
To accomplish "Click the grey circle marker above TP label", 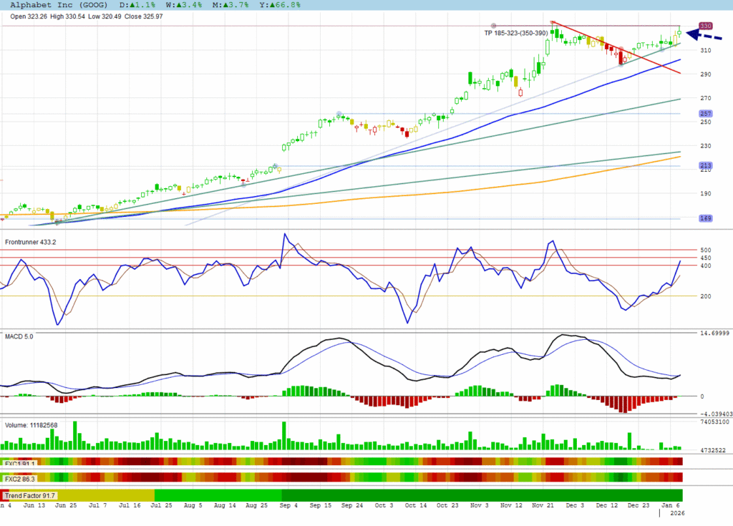I will [x=493, y=26].
